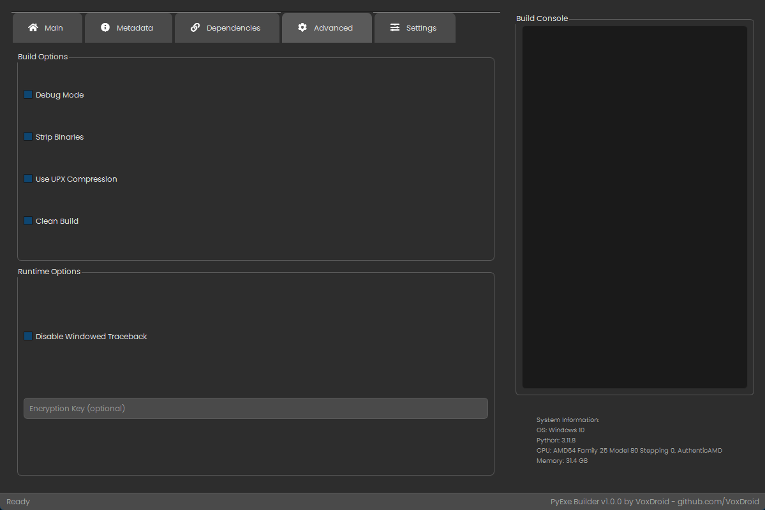Click the Python: 3.11.8 line
The height and width of the screenshot is (510, 765).
pyautogui.click(x=556, y=441)
